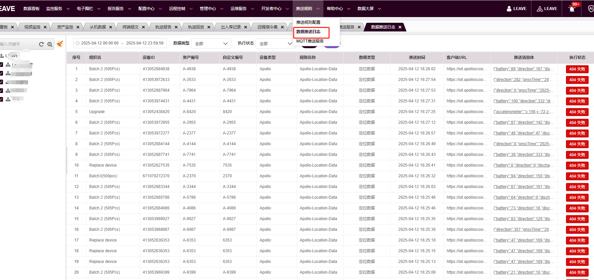
Task: Click the user profile icon next to LEAVE
Action: click(509, 9)
